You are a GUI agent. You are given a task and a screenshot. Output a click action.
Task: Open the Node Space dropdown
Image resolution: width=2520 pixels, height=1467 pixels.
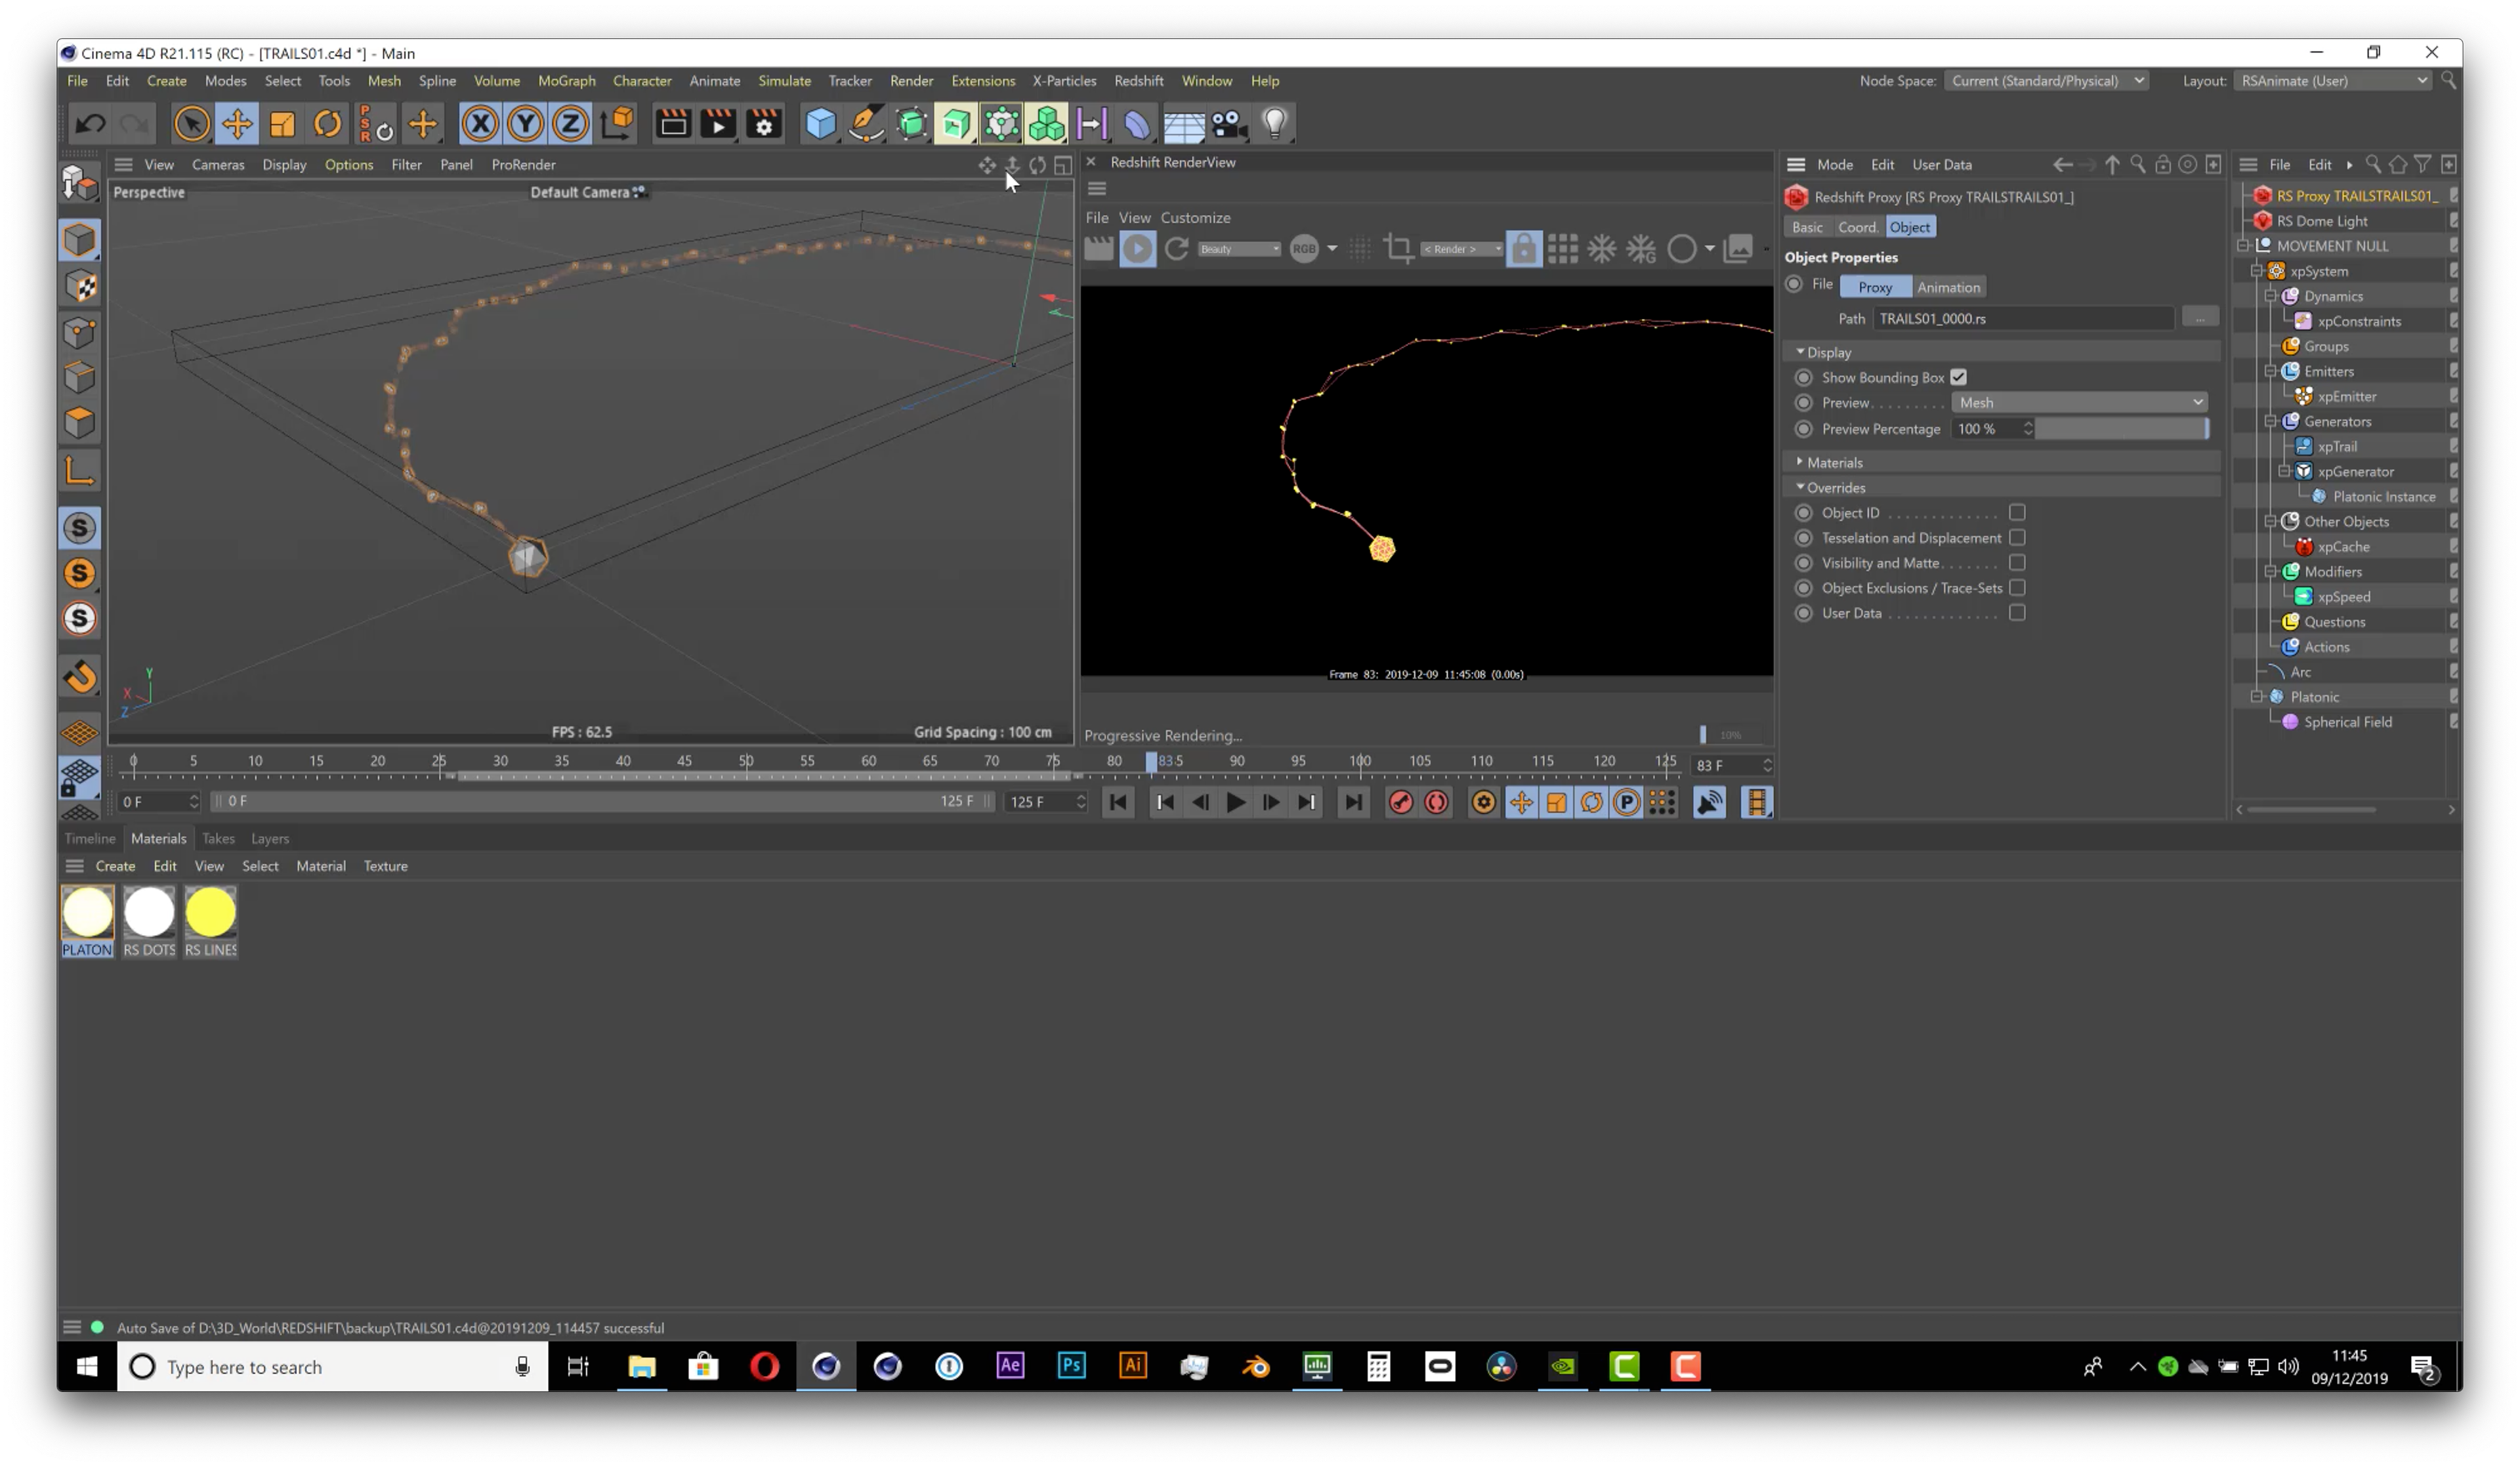tap(2046, 81)
